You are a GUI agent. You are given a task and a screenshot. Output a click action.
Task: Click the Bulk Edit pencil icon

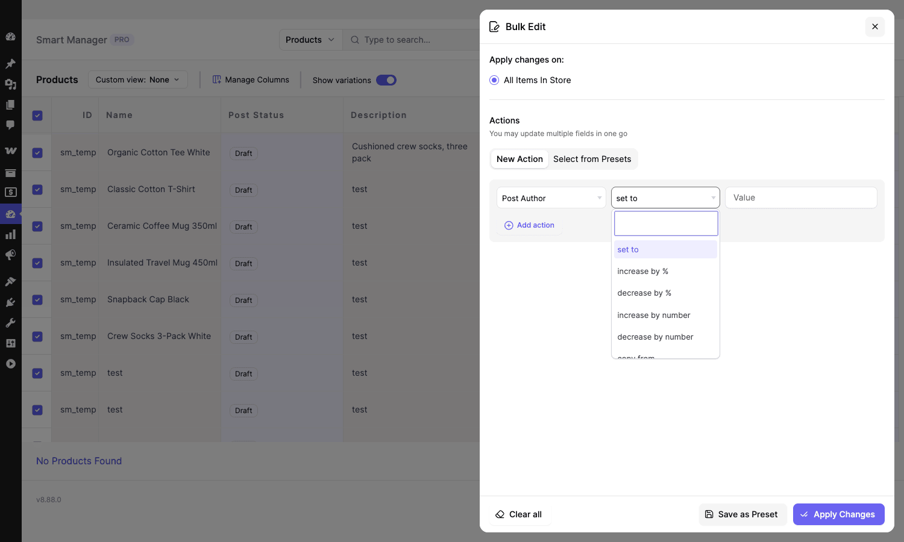point(494,26)
